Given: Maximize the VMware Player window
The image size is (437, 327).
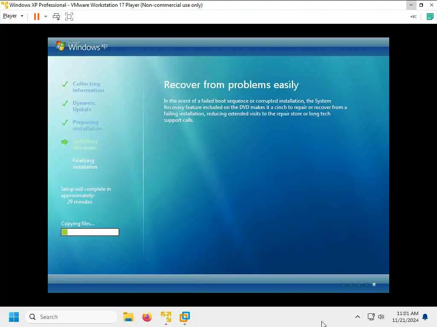Looking at the screenshot, I should [421, 5].
